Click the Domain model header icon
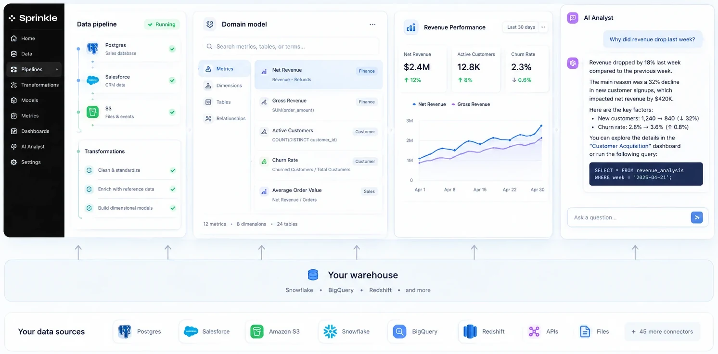Image resolution: width=718 pixels, height=354 pixels. (209, 24)
